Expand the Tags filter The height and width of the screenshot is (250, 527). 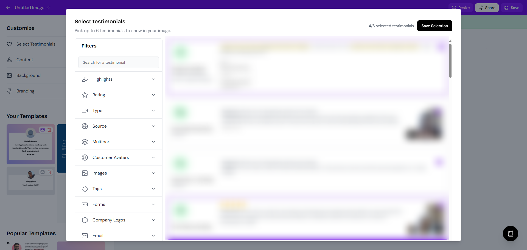coord(118,189)
